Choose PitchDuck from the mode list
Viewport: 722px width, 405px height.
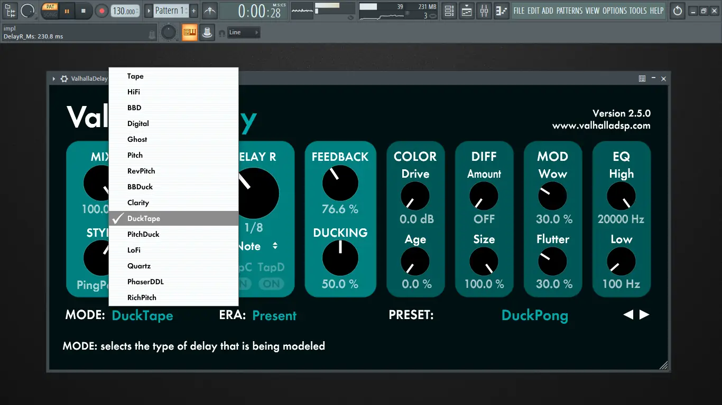tap(173, 234)
